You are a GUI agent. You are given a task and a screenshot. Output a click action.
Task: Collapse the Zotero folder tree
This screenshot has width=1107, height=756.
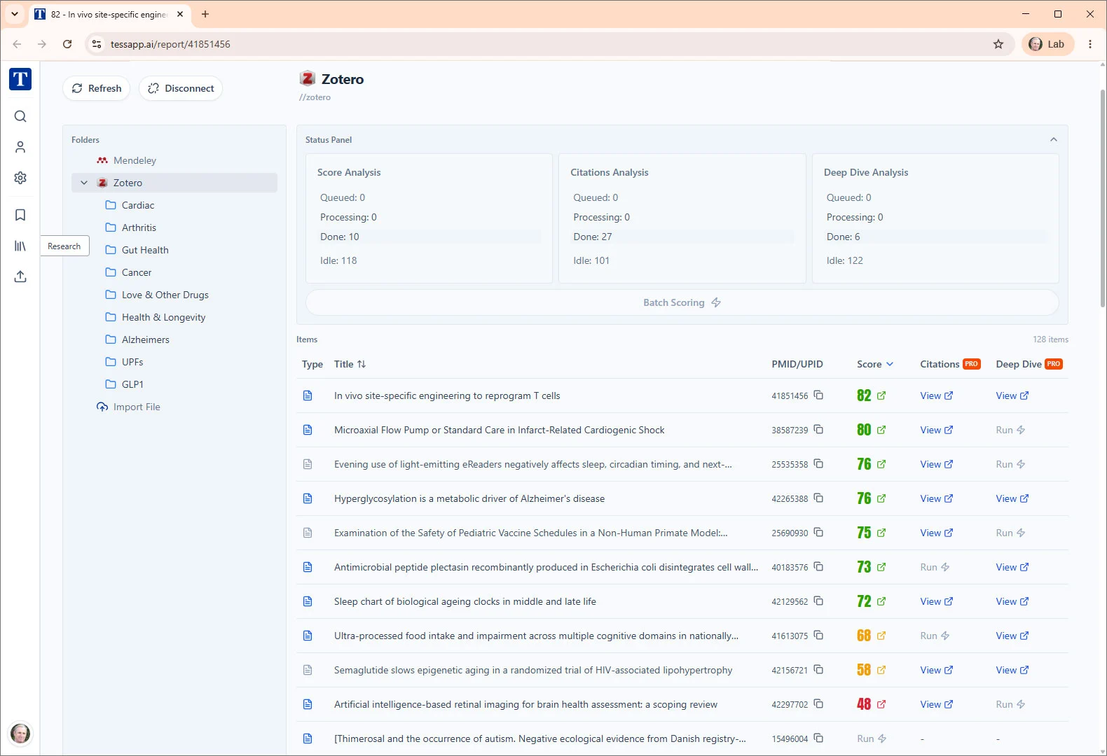(x=84, y=183)
